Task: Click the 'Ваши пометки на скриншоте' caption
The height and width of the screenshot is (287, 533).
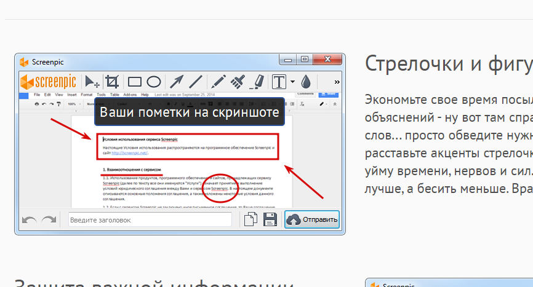Action: tap(190, 112)
